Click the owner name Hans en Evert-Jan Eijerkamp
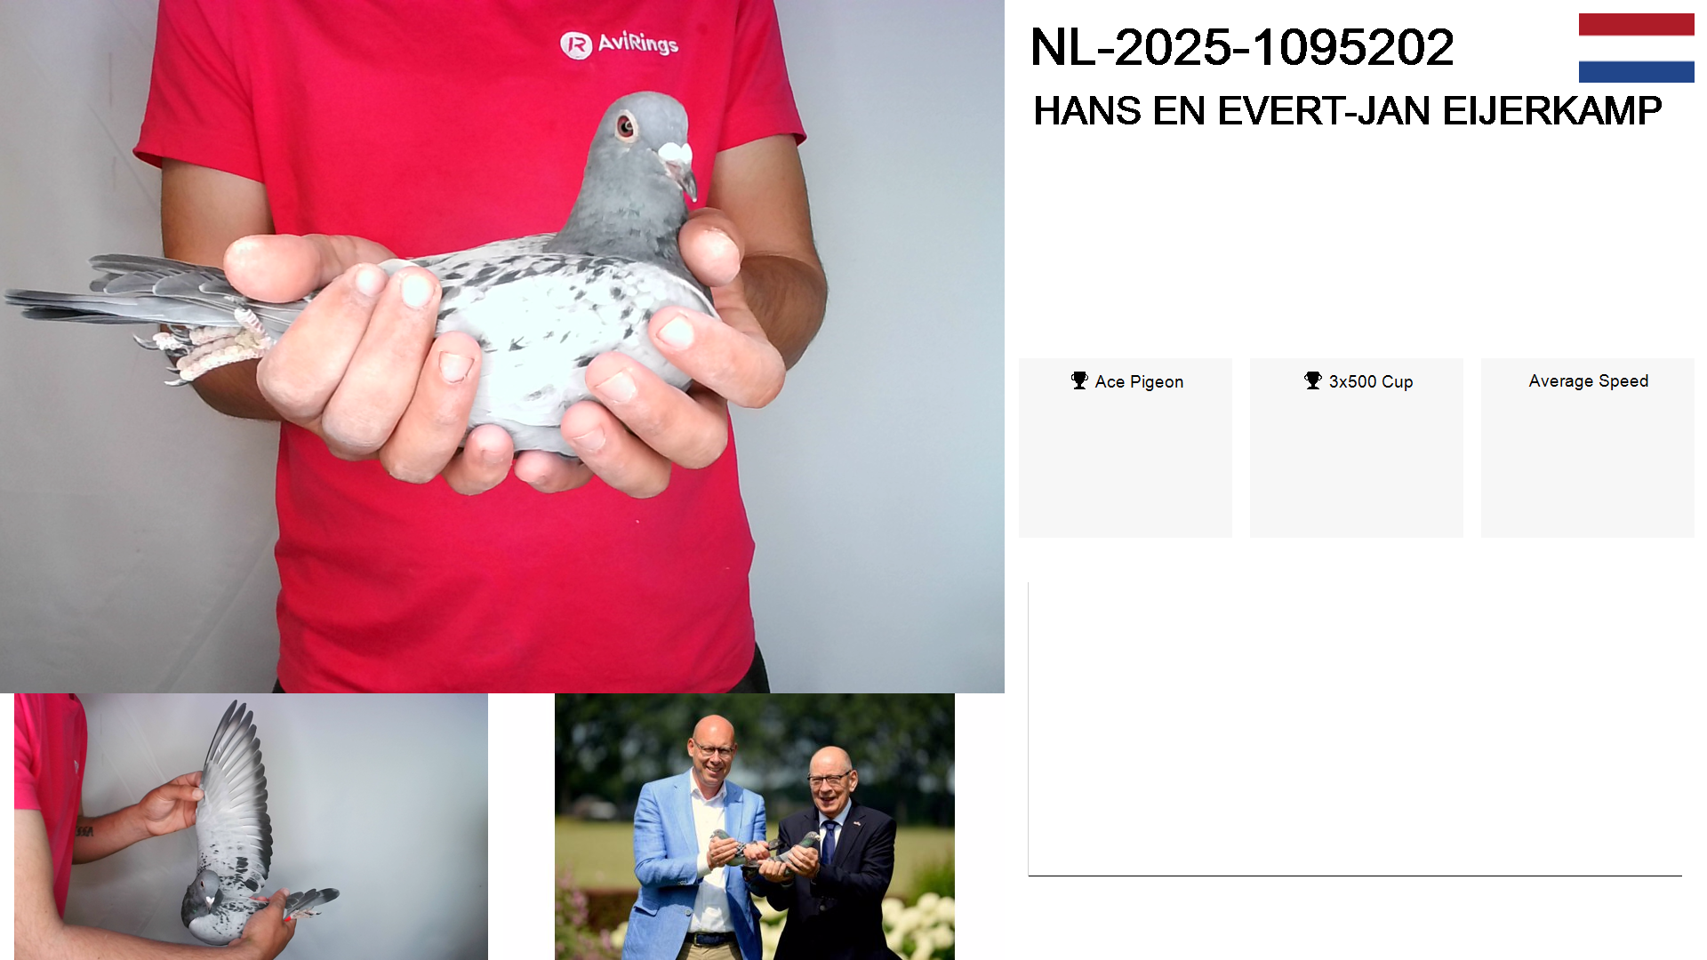 pos(1347,111)
